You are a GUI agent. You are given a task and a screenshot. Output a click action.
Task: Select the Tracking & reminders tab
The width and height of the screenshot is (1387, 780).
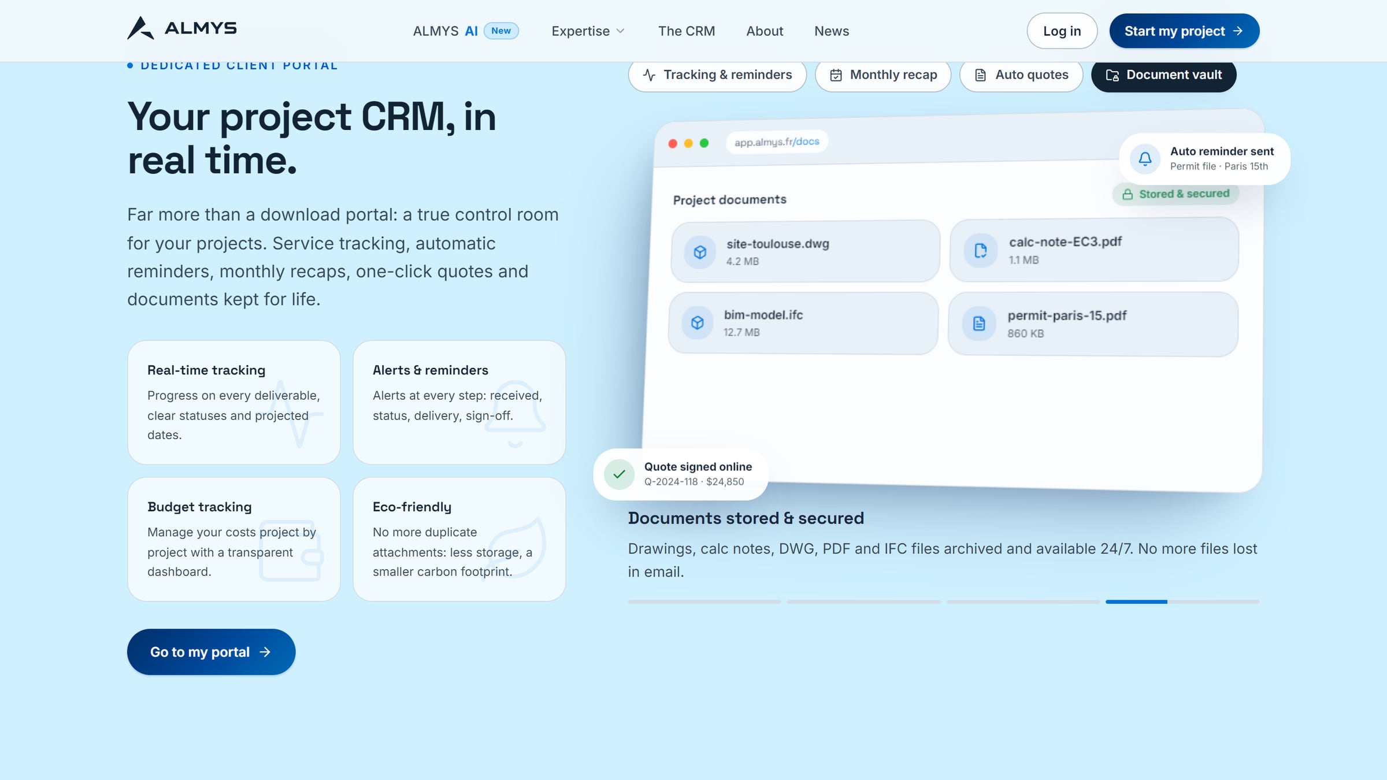tap(717, 75)
